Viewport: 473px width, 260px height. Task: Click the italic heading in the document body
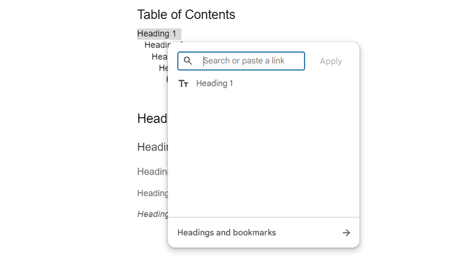pos(153,214)
